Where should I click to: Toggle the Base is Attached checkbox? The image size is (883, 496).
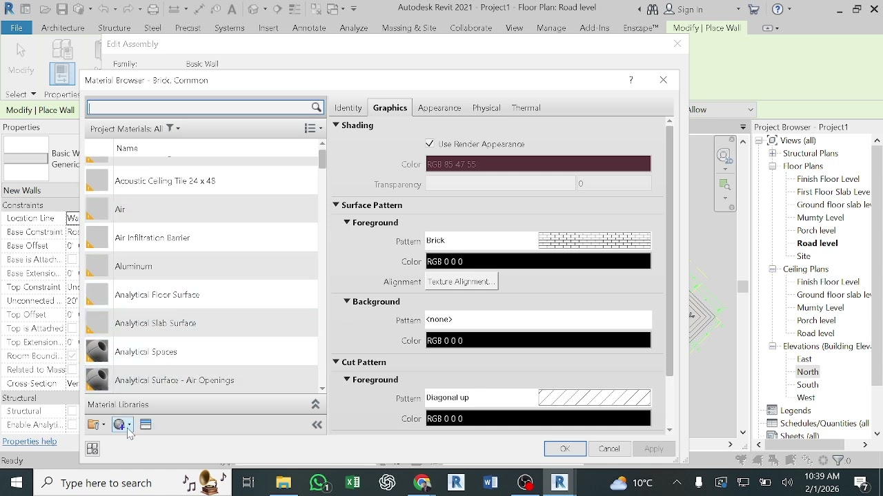[72, 260]
